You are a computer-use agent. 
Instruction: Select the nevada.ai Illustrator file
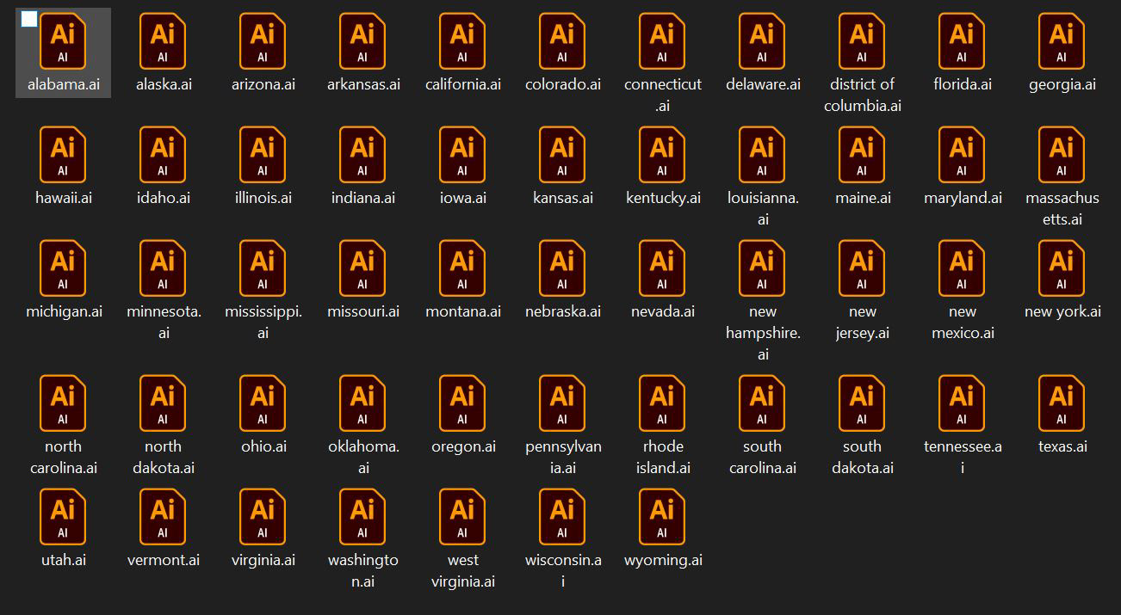(662, 268)
